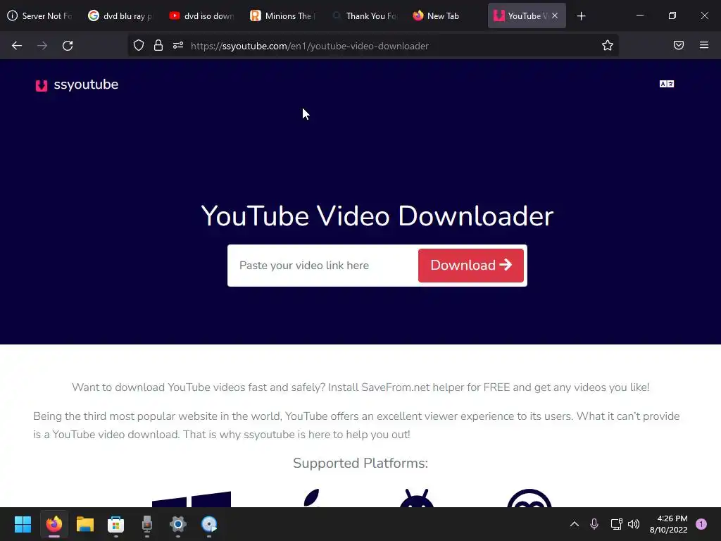Open clock showing 4:26 PM
The height and width of the screenshot is (541, 721).
[669, 524]
